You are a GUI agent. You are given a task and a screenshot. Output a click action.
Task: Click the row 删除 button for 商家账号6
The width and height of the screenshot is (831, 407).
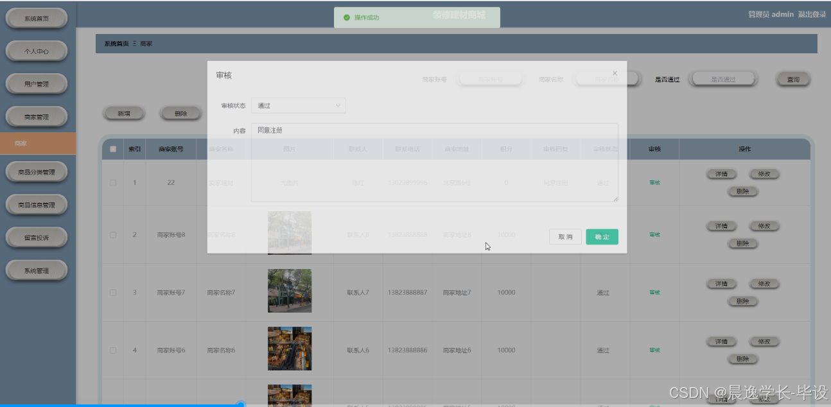tap(742, 359)
